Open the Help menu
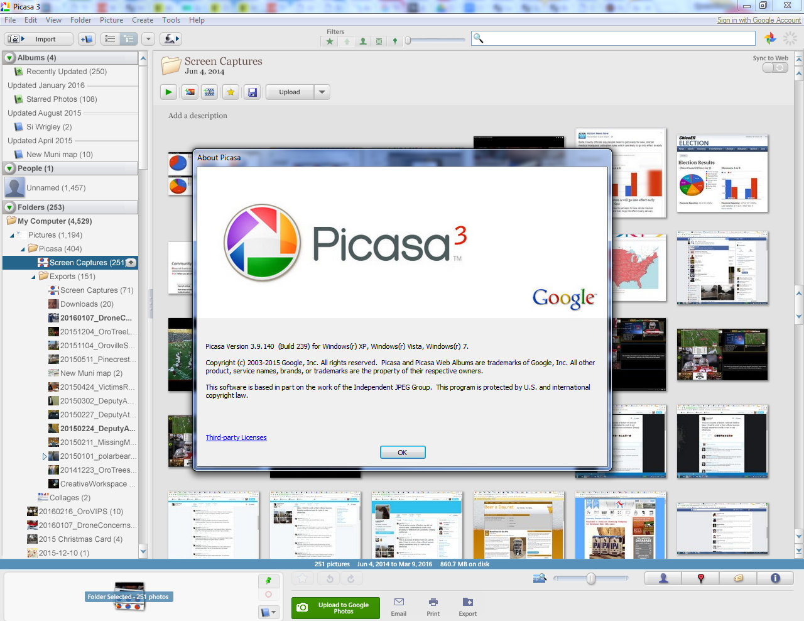This screenshot has width=804, height=621. click(197, 20)
